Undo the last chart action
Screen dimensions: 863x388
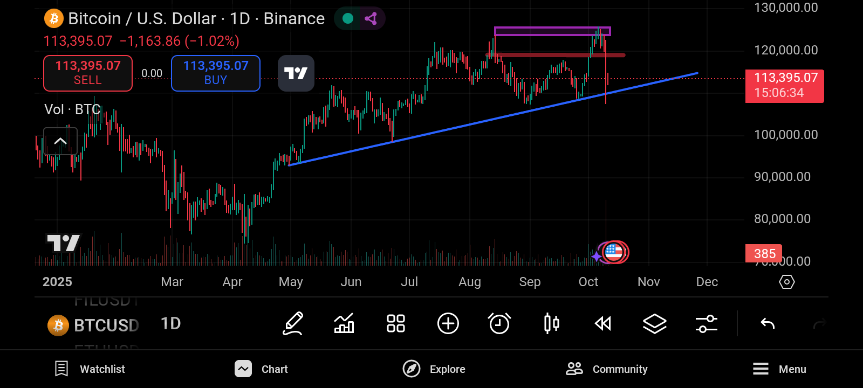click(x=768, y=324)
